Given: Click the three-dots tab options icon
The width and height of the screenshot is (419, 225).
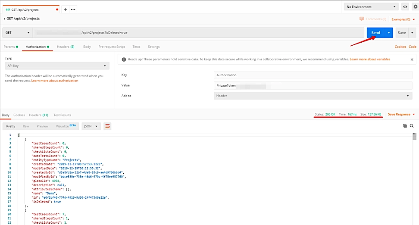Looking at the screenshot, I should pos(73,9).
